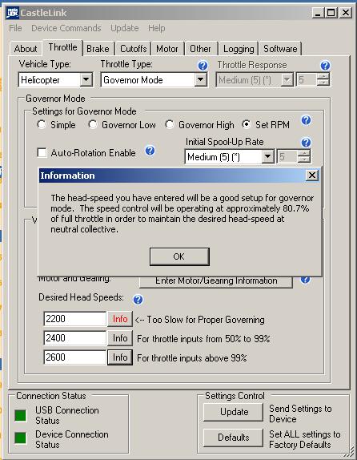
Task: Open help for Initial Spool-Up Rate
Action: 306,143
